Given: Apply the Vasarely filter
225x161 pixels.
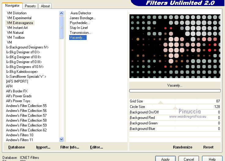Looking at the screenshot, I should (165, 159).
